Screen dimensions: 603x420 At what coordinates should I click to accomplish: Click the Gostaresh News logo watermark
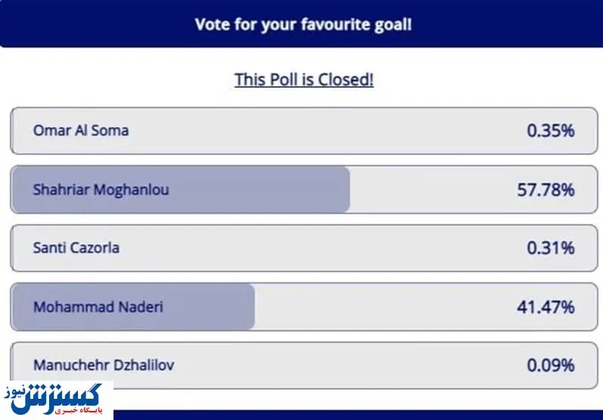point(57,399)
